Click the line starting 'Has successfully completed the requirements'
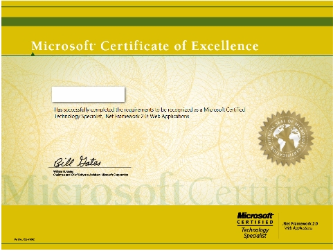The width and height of the screenshot is (333, 251). (150, 110)
